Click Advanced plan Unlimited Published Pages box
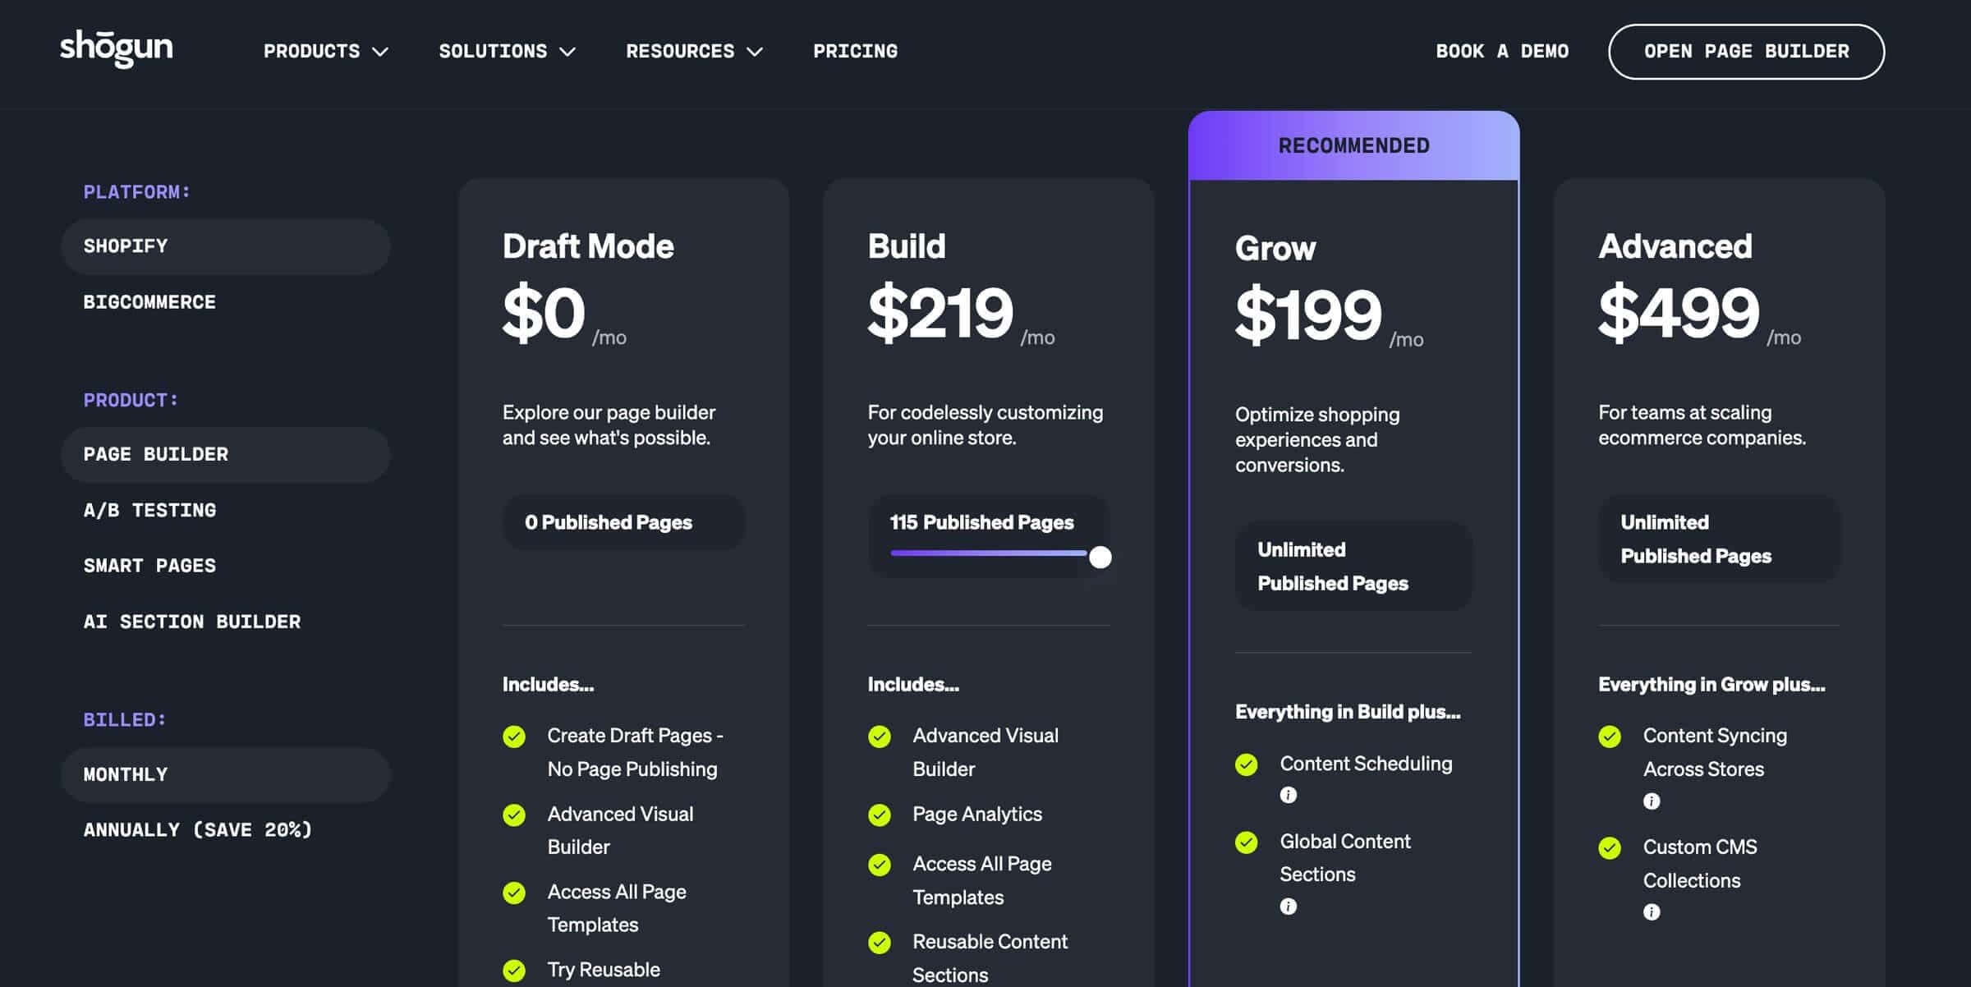 pyautogui.click(x=1719, y=539)
